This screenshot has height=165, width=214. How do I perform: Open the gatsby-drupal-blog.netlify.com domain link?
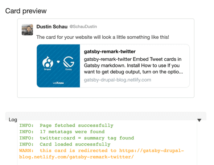[118, 80]
